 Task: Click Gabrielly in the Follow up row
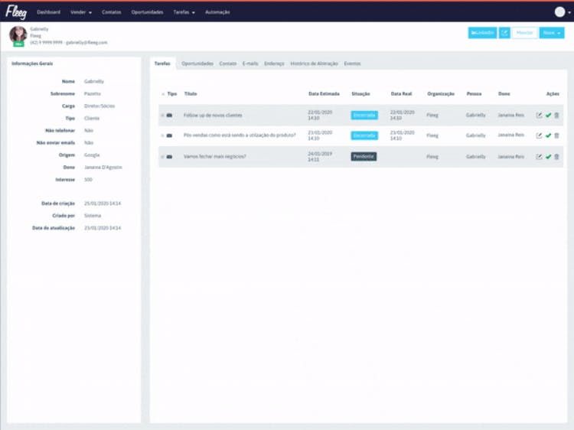tap(475, 116)
